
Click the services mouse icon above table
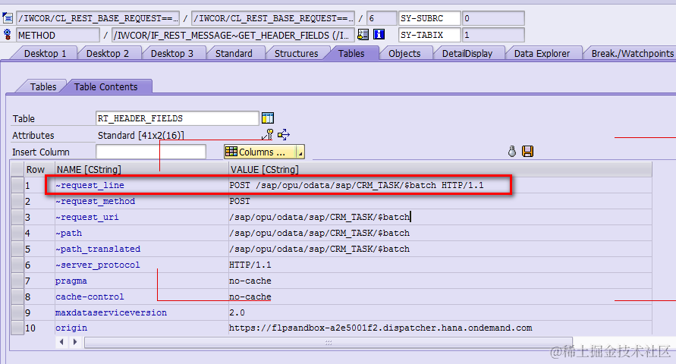point(512,151)
